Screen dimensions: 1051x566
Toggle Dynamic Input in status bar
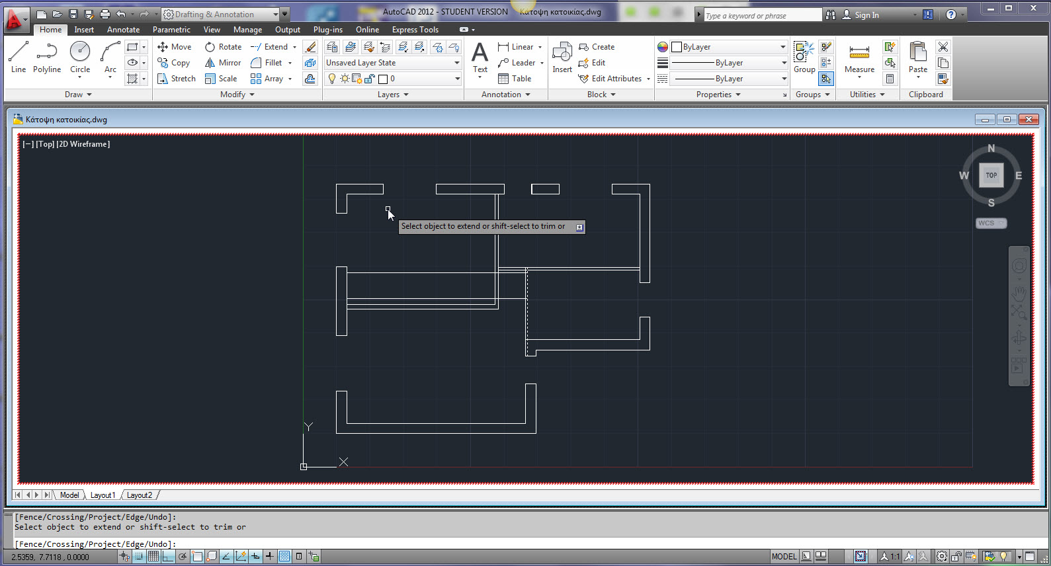255,557
